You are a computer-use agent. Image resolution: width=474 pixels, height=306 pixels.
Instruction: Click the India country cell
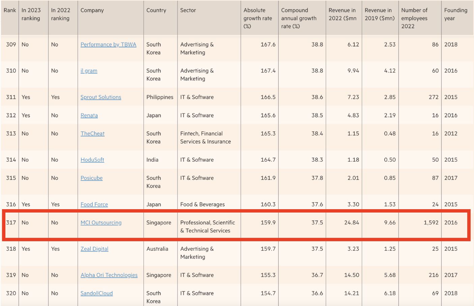(152, 160)
